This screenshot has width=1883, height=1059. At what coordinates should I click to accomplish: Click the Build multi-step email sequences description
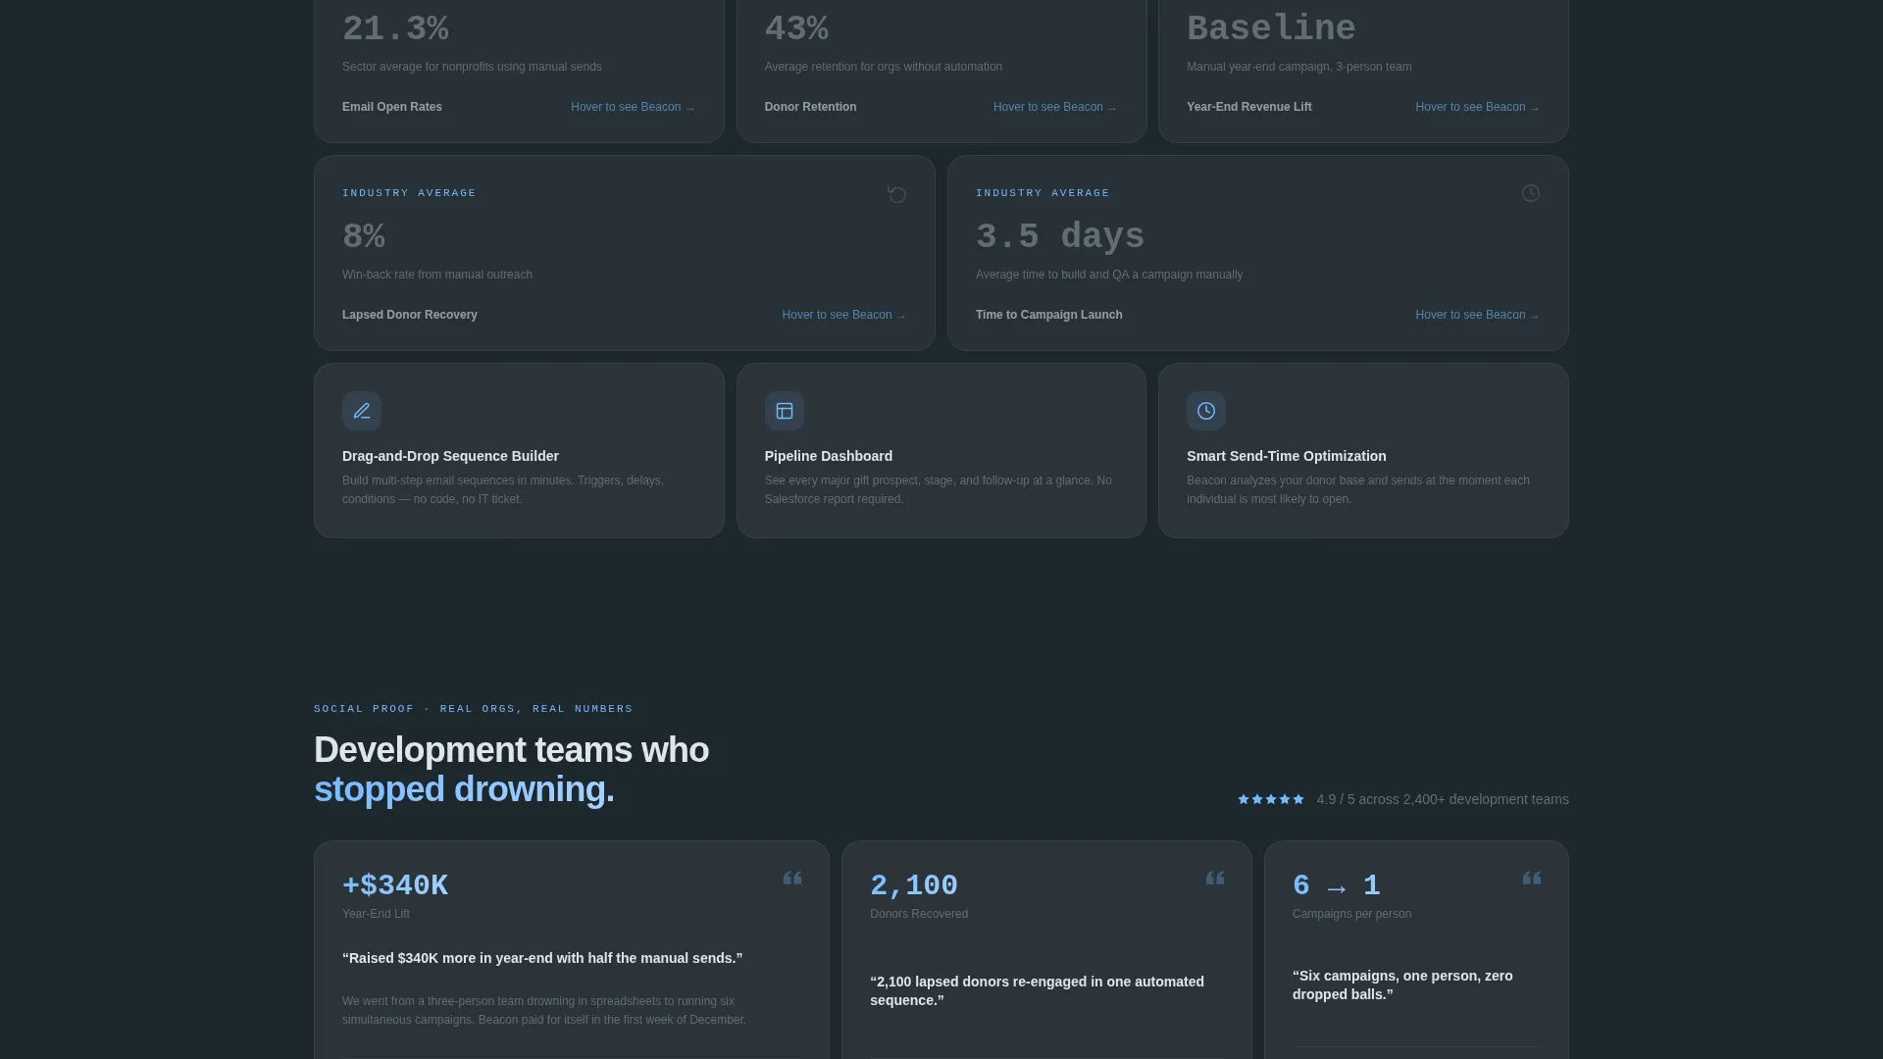[503, 490]
